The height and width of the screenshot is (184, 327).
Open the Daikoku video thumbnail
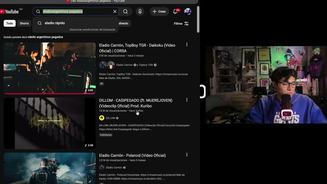tap(50, 68)
